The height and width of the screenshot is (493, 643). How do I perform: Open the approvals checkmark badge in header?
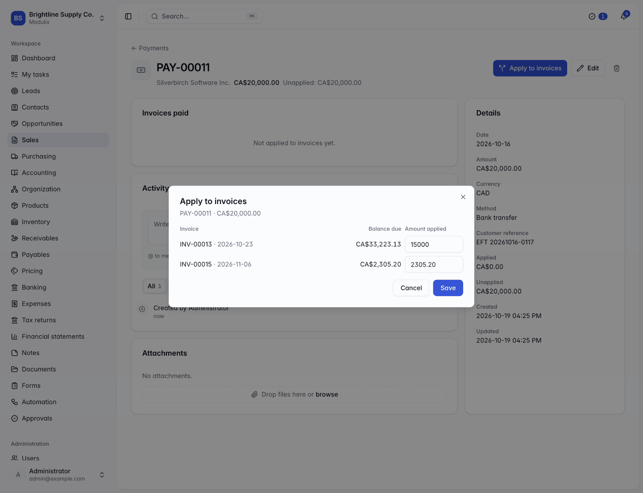(x=598, y=17)
